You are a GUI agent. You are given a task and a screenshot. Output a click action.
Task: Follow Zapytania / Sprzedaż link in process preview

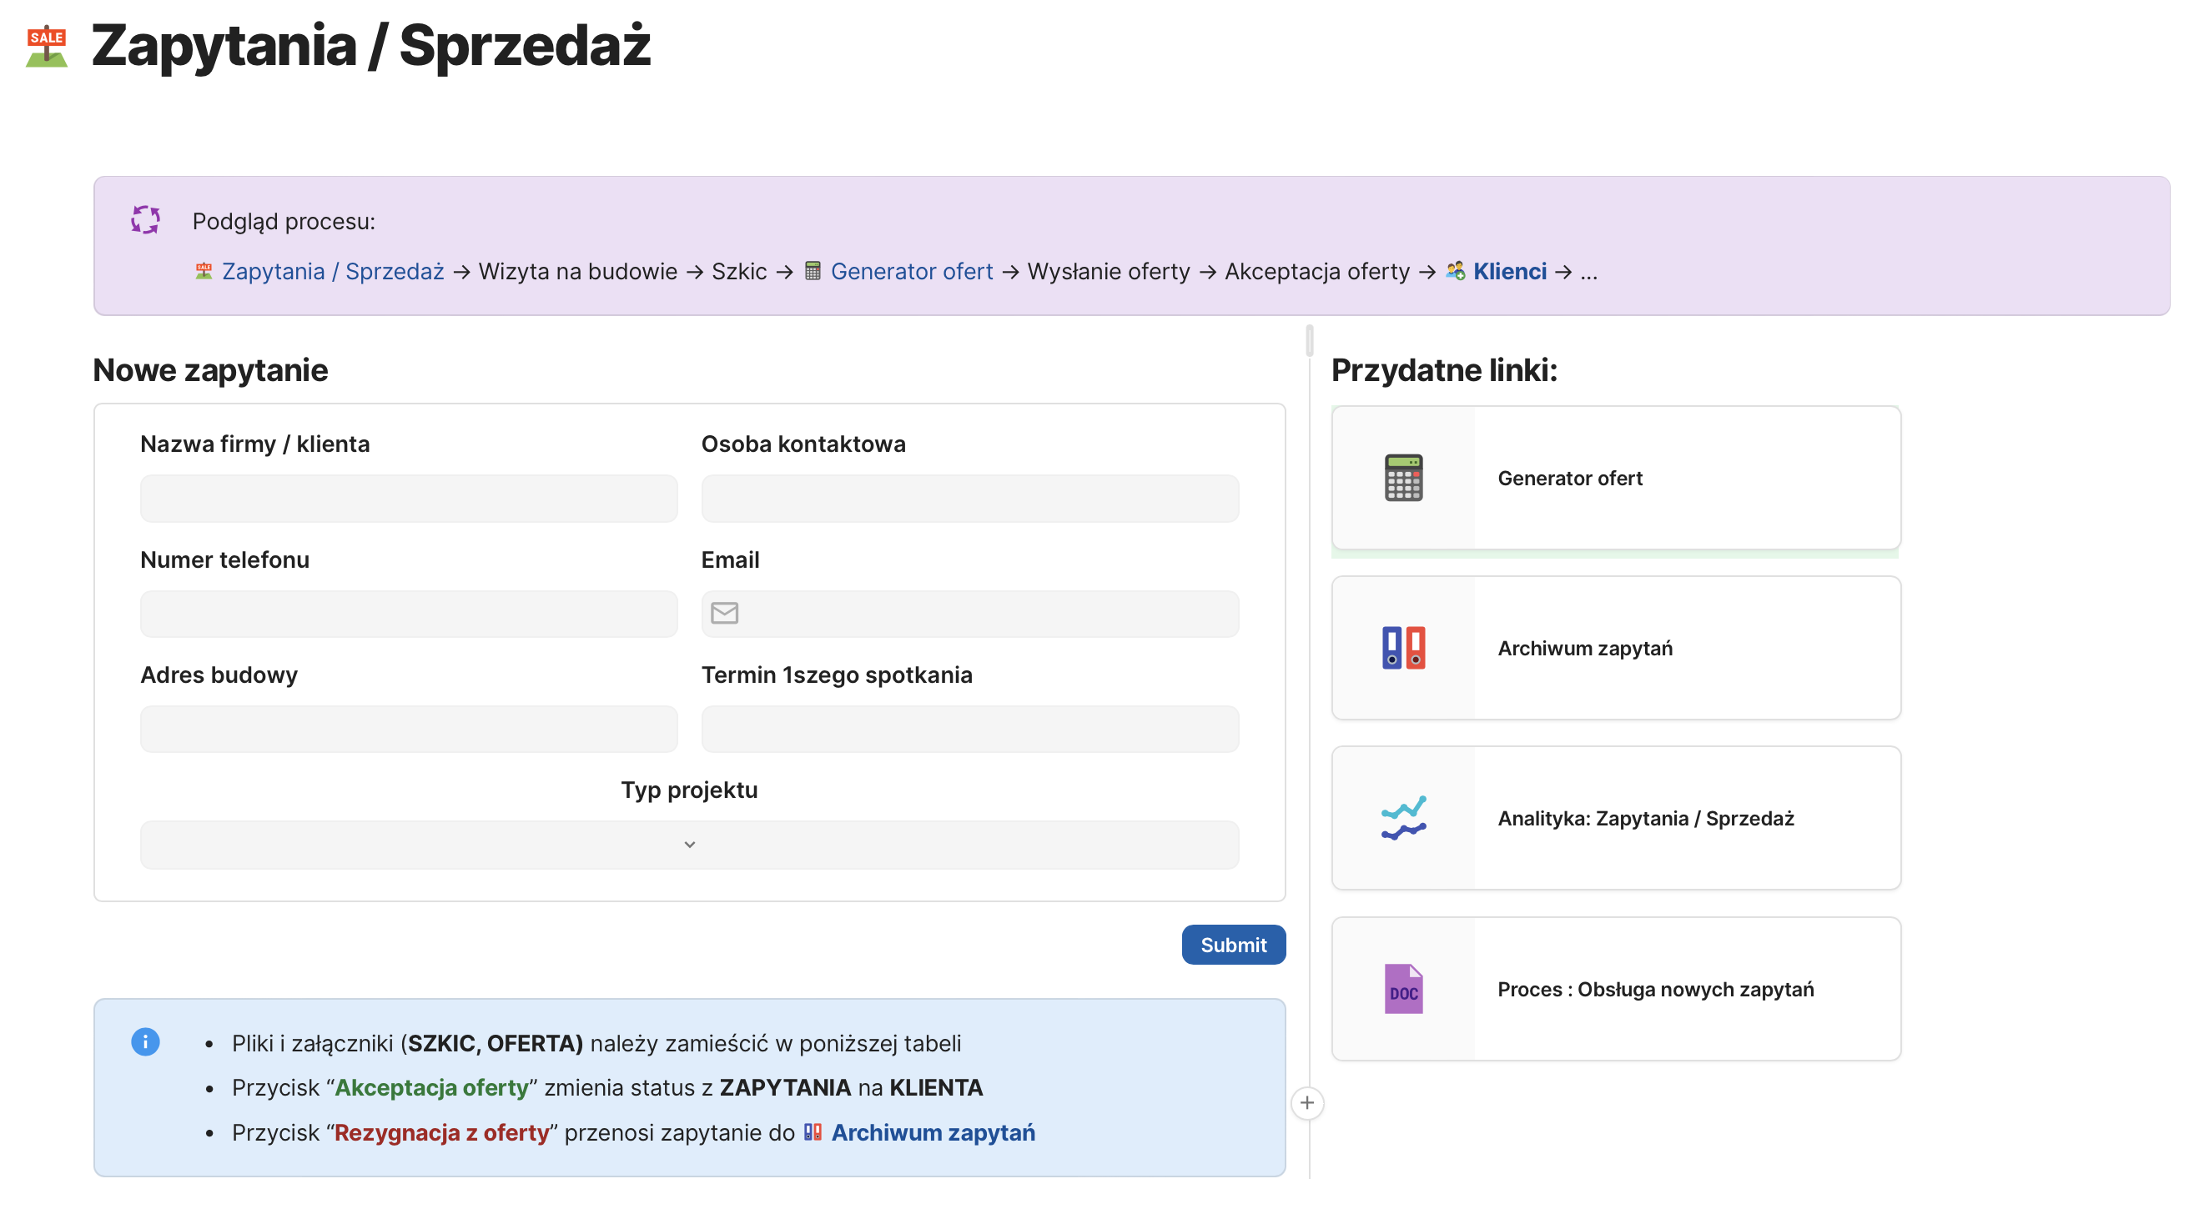[x=333, y=271]
